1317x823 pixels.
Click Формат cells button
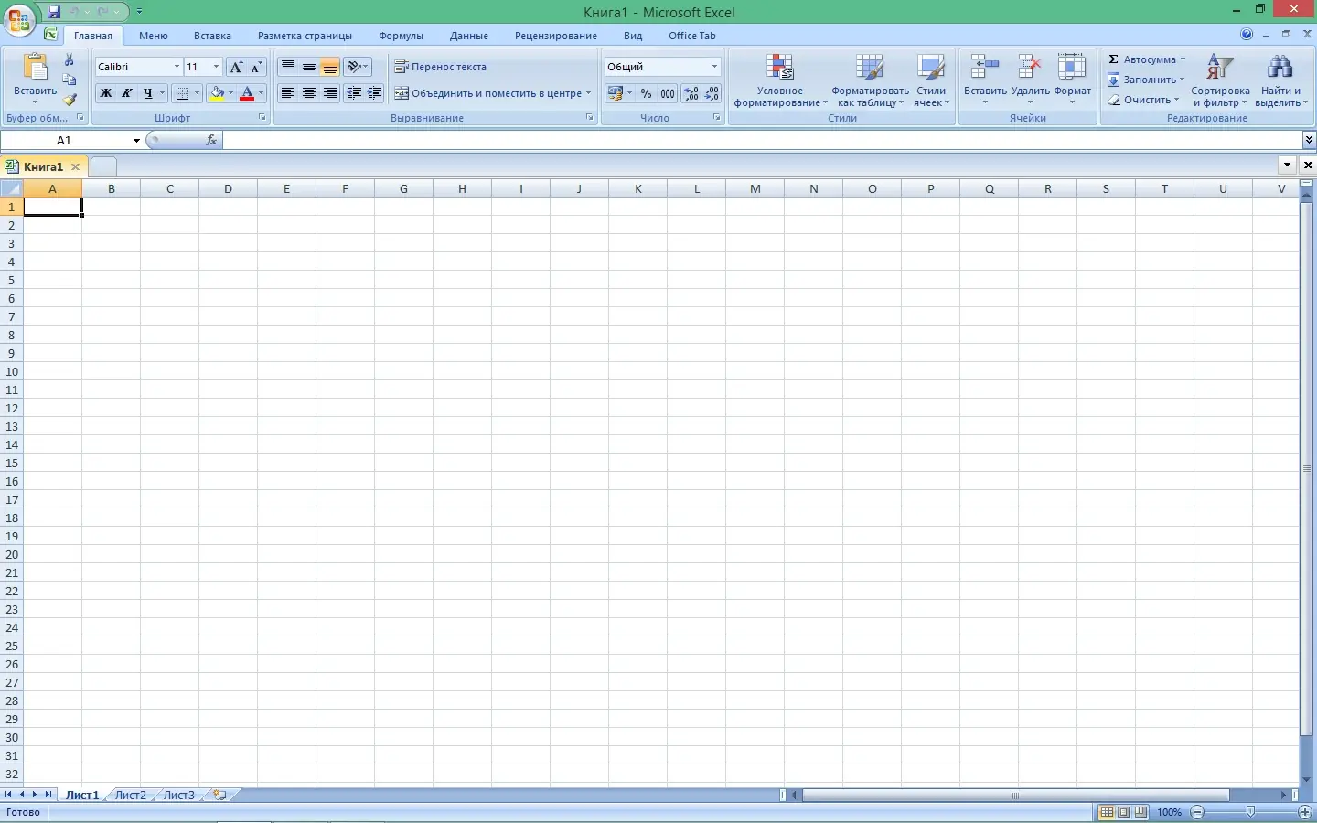tap(1073, 80)
